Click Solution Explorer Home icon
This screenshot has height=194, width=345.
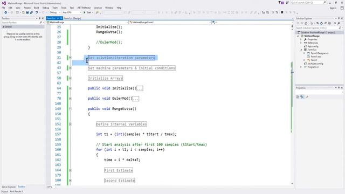pos(306,23)
